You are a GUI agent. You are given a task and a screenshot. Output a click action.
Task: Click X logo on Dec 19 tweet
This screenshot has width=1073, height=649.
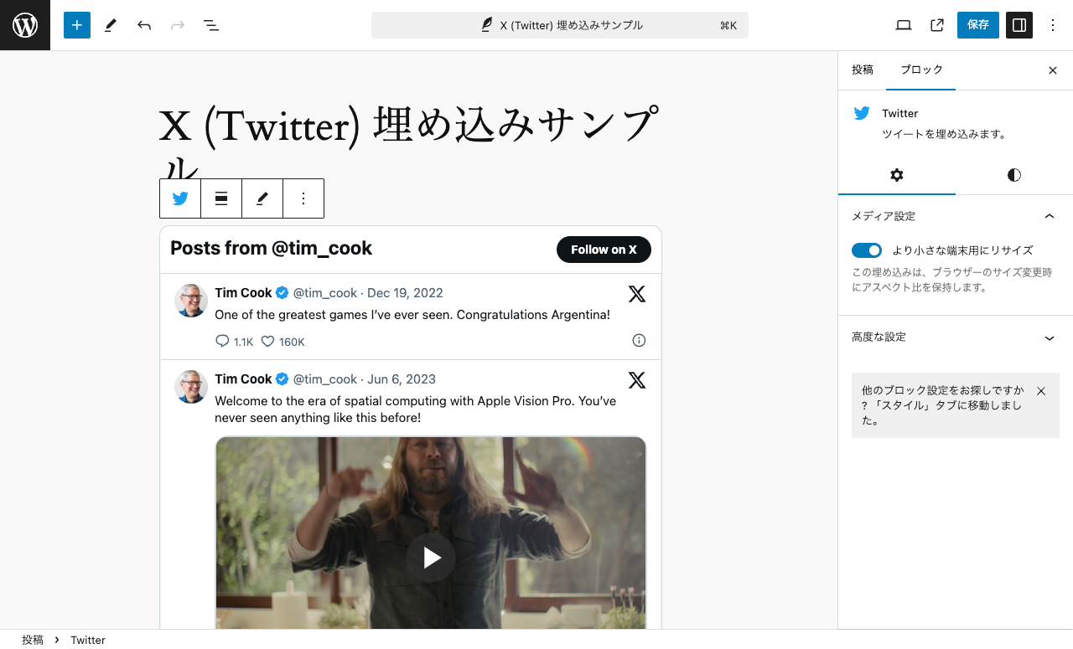[x=637, y=294]
